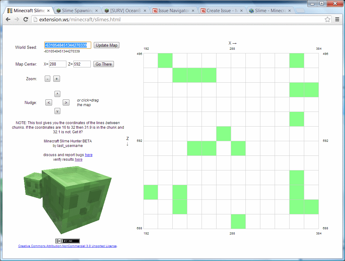Close the [SURV] OceanB tab
The width and height of the screenshot is (345, 261).
[x=145, y=11]
